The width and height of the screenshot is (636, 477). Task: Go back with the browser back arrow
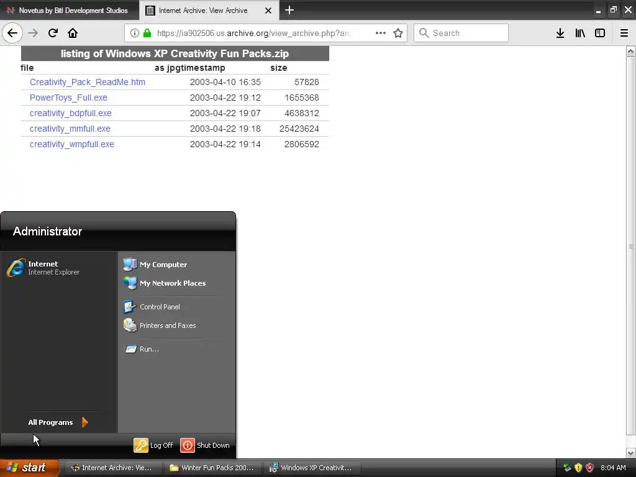pos(12,34)
